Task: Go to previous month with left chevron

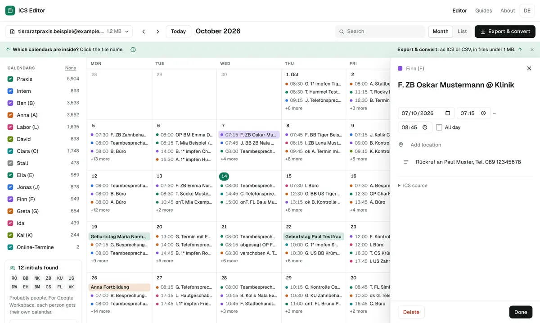Action: (144, 32)
